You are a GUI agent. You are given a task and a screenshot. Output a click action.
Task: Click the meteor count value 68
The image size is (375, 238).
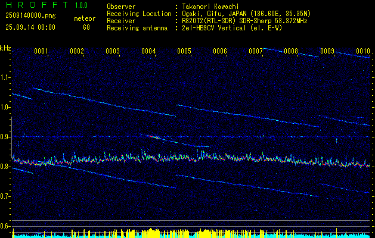86,27
